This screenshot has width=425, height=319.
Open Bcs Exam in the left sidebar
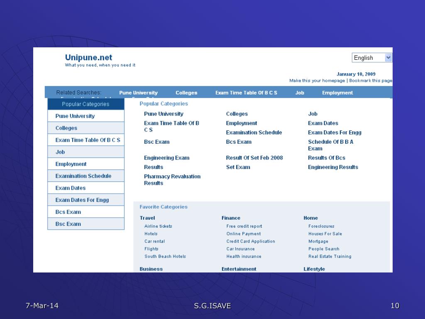(x=86, y=212)
